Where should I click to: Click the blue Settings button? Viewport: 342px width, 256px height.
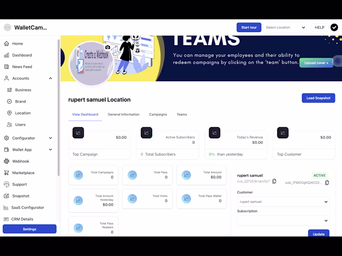pos(29,229)
